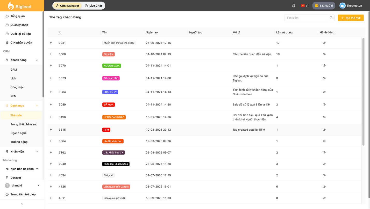Open Shoptool.vn account avatar
This screenshot has height=209, width=370.
[x=342, y=6]
